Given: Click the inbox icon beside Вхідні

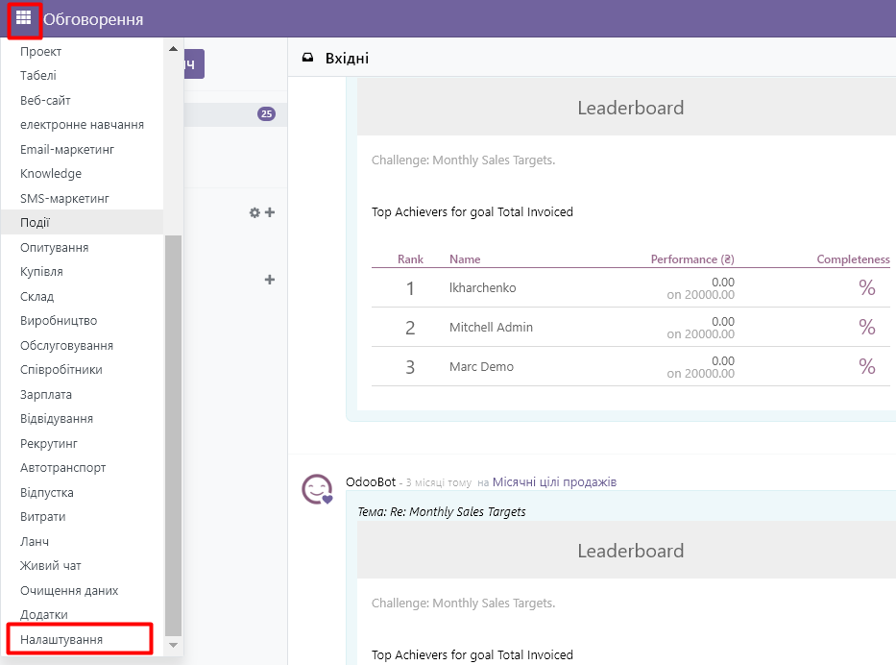Looking at the screenshot, I should [x=307, y=59].
